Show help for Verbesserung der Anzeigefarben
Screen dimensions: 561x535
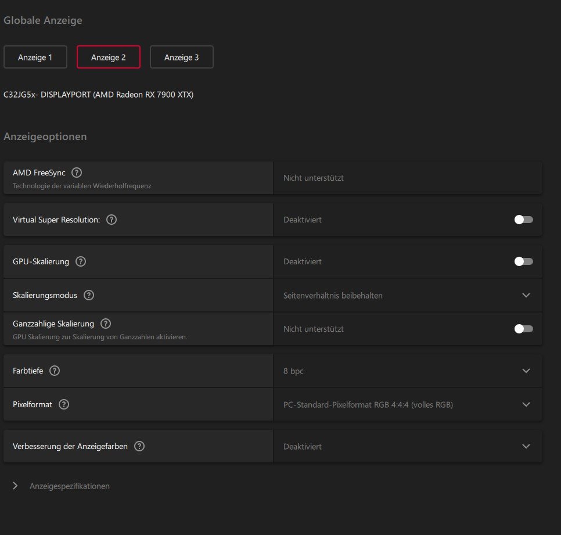139,446
